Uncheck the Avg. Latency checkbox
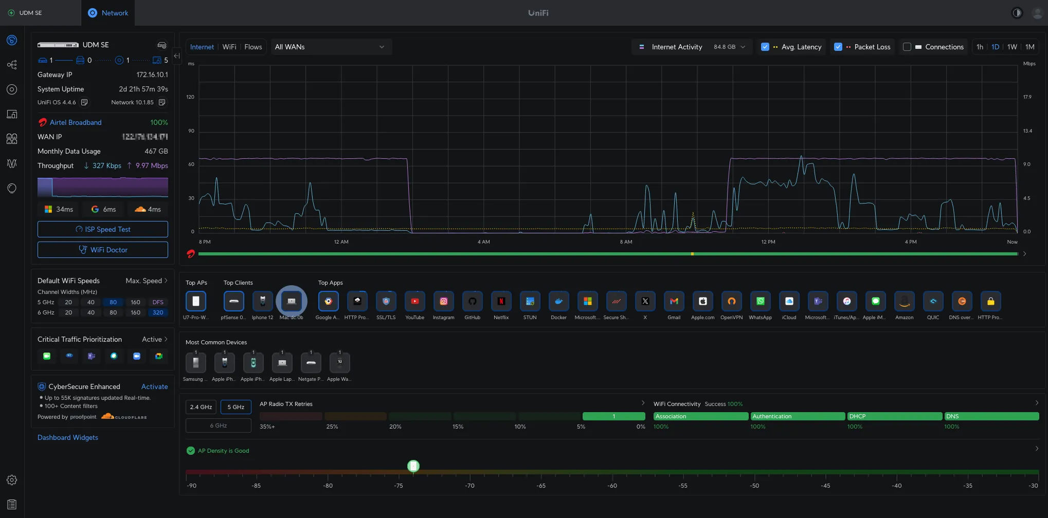 click(x=765, y=47)
